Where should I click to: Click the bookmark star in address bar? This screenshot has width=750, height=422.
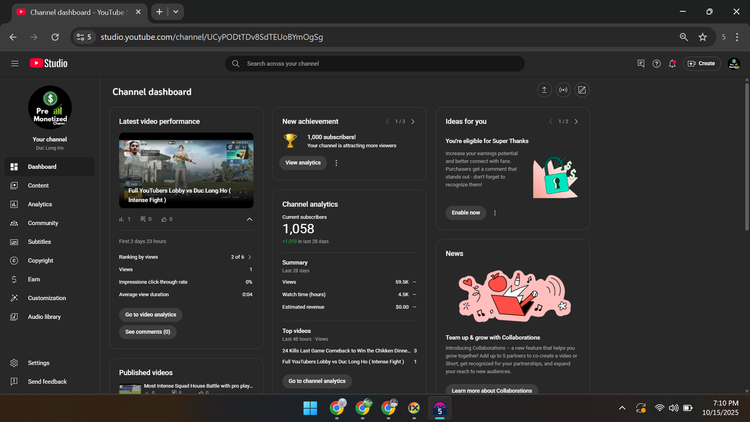pos(702,37)
